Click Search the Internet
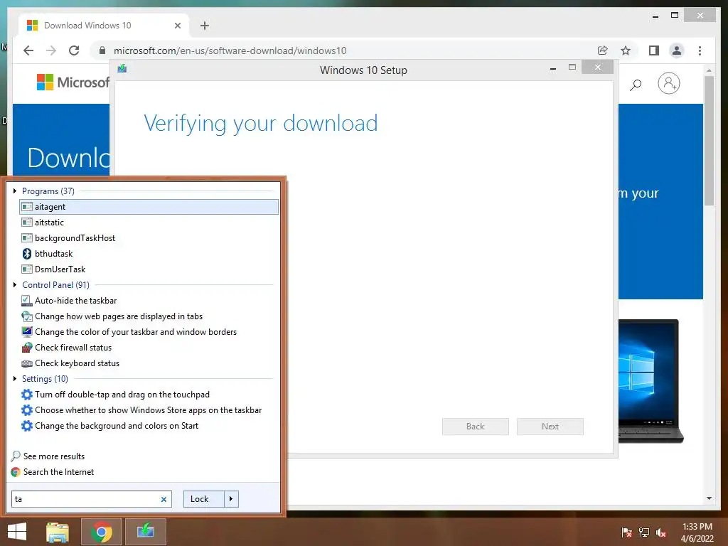This screenshot has height=546, width=728. pos(53,472)
